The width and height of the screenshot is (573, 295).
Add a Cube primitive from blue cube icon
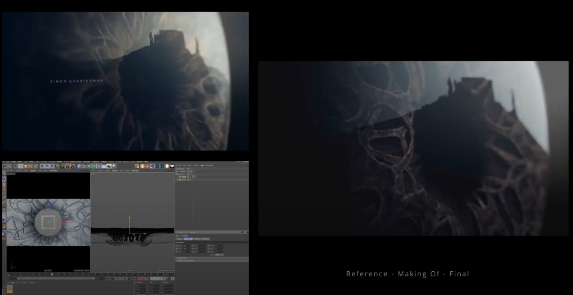[x=79, y=166]
